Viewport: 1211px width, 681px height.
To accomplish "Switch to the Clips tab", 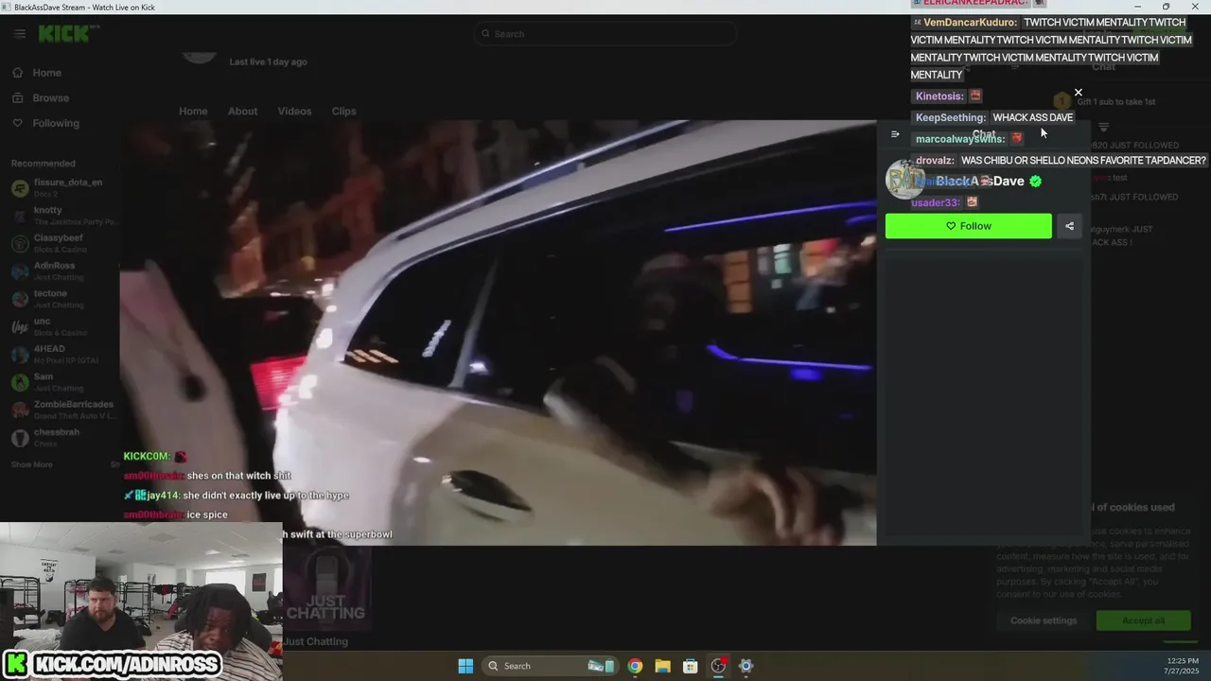I will pyautogui.click(x=343, y=111).
